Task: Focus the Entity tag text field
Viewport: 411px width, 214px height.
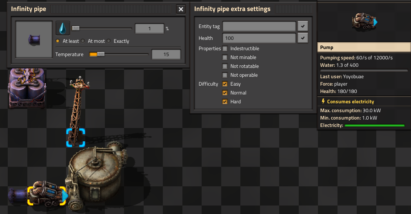Action: point(259,26)
